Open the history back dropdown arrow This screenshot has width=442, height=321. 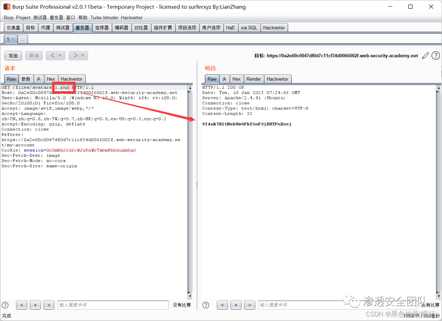click(x=60, y=56)
